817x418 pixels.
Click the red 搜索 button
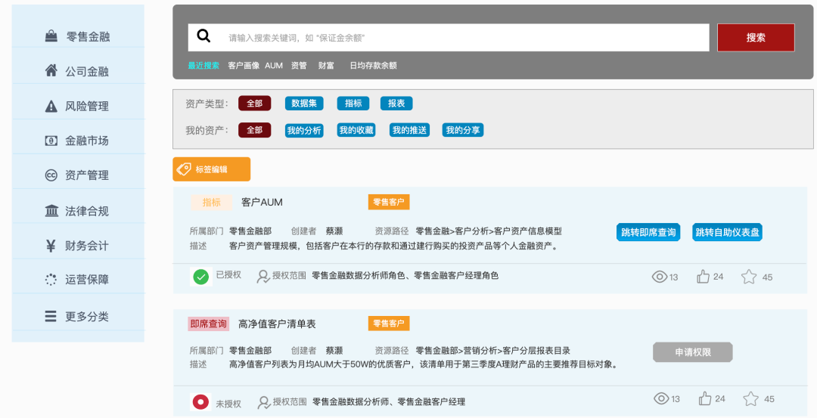756,38
